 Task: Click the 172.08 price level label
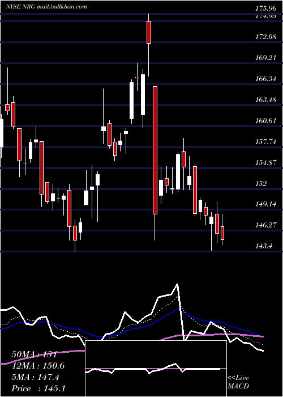pos(266,37)
